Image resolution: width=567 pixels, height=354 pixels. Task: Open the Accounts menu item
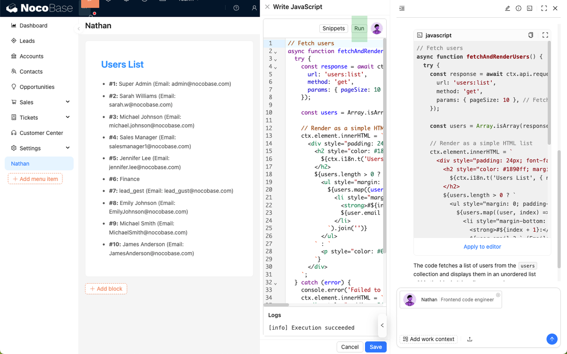tap(39, 56)
